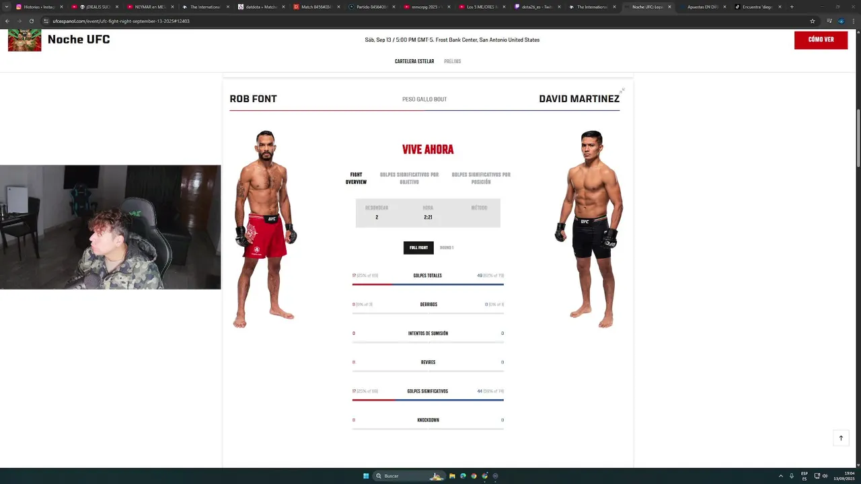Click the INTENTOS DE SUMISIÓN label
861x484 pixels.
click(x=428, y=333)
